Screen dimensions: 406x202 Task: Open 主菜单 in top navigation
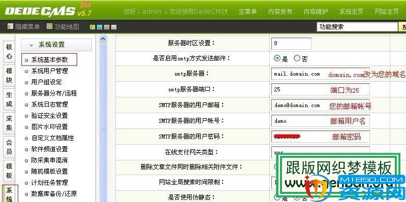247,12
